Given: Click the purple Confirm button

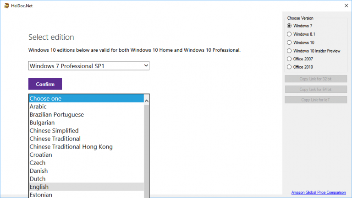Looking at the screenshot, I should coord(45,84).
